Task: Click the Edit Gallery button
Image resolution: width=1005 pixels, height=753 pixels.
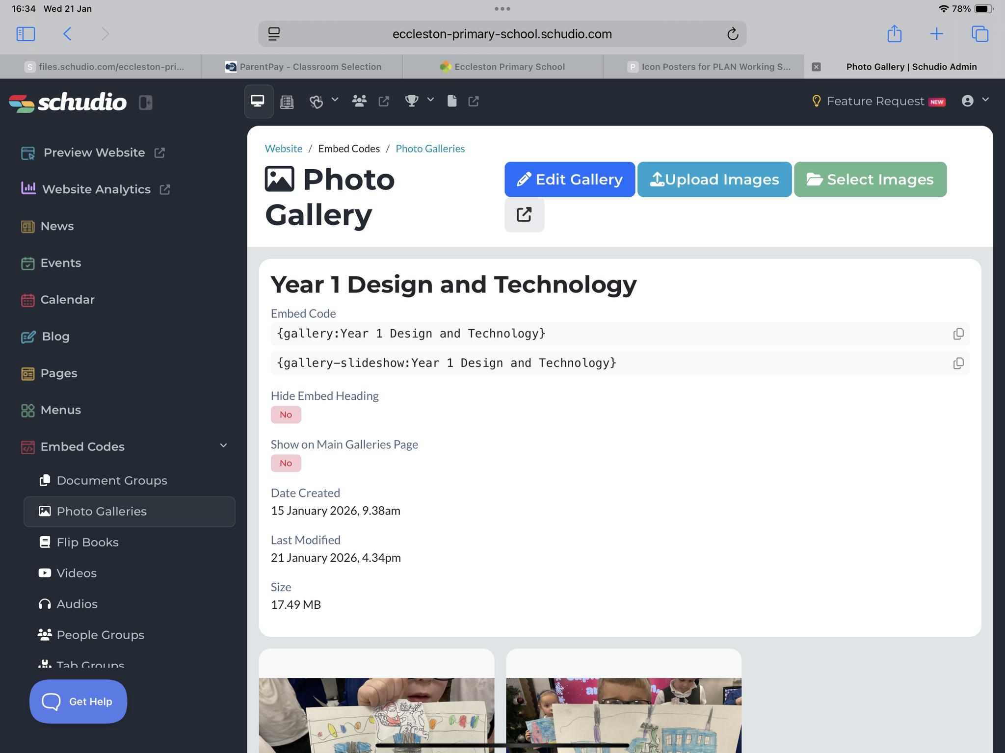Action: coord(569,180)
